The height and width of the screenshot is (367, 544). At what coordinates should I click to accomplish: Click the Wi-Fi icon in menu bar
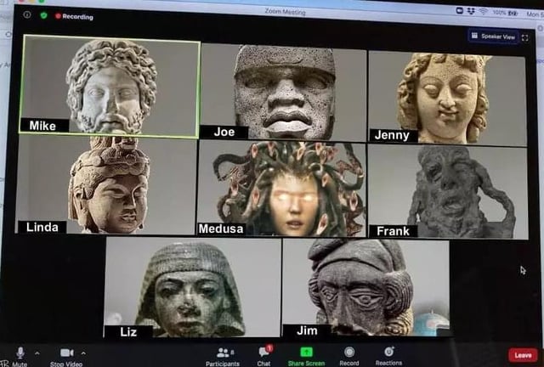484,11
